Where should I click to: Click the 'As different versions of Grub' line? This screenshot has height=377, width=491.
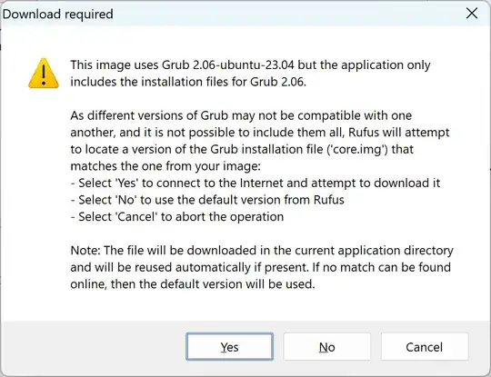tap(241, 115)
